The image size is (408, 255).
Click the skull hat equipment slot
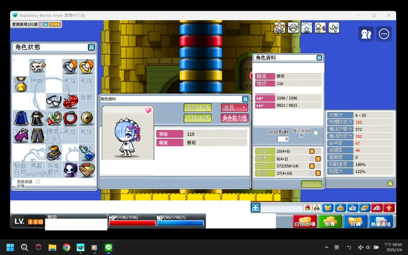(37, 67)
